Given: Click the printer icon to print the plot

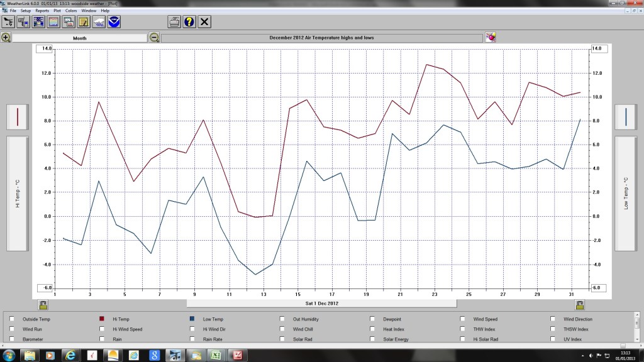Looking at the screenshot, I should (x=174, y=21).
